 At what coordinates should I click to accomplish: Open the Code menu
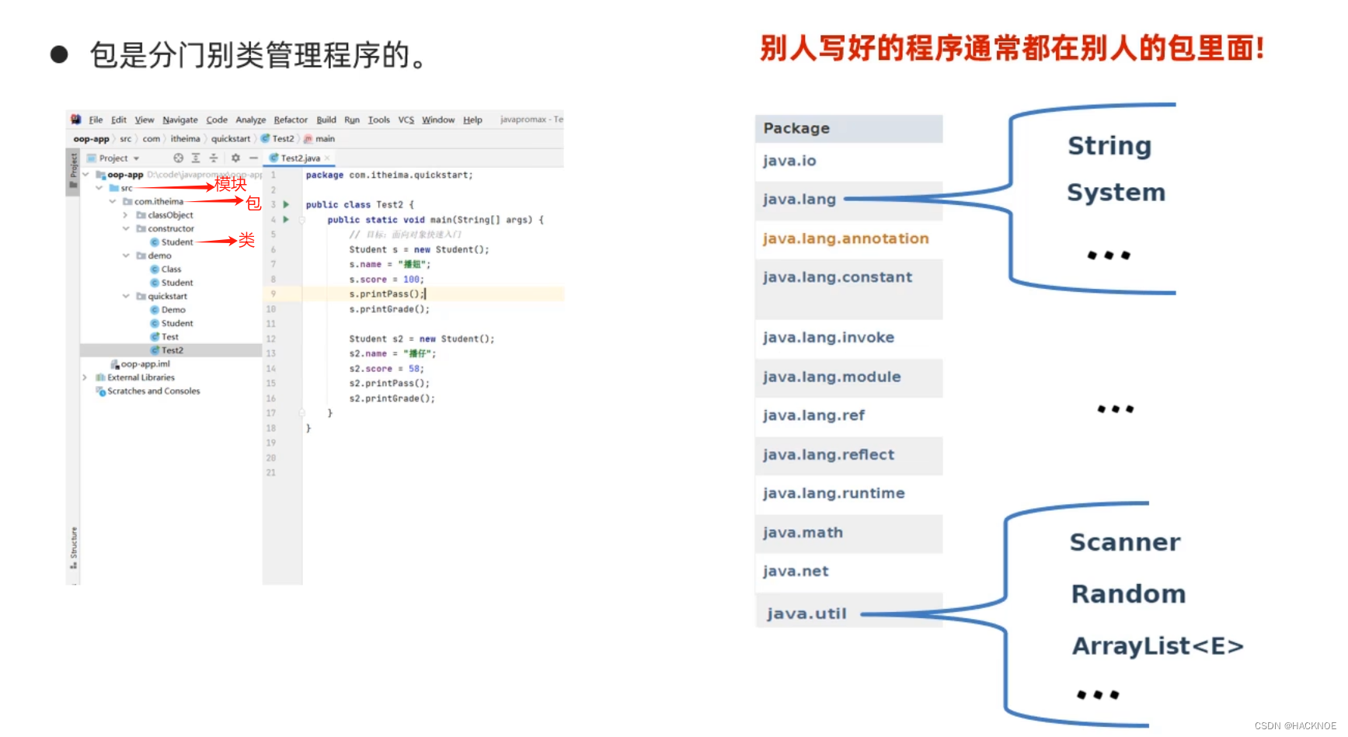[217, 120]
